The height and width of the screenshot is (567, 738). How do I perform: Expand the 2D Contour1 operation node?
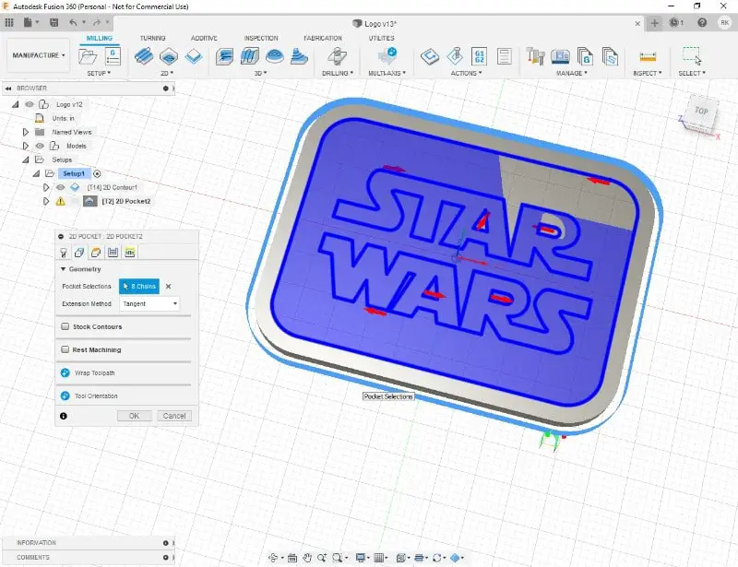pos(46,187)
